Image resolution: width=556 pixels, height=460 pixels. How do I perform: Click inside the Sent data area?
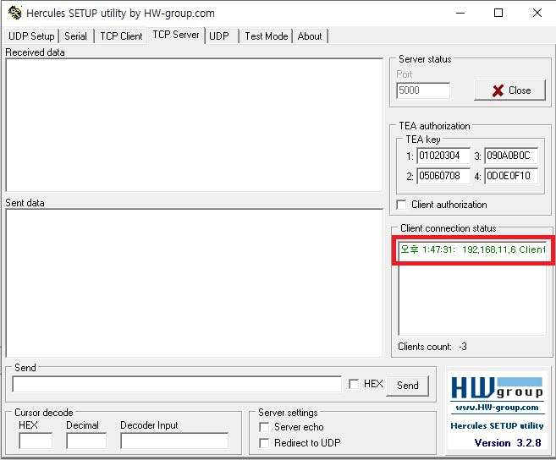(x=195, y=283)
